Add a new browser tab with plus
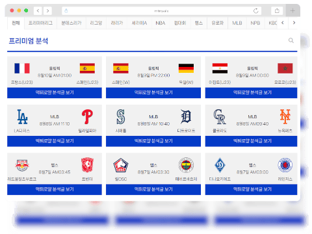This screenshot has height=234, width=312. (292, 10)
